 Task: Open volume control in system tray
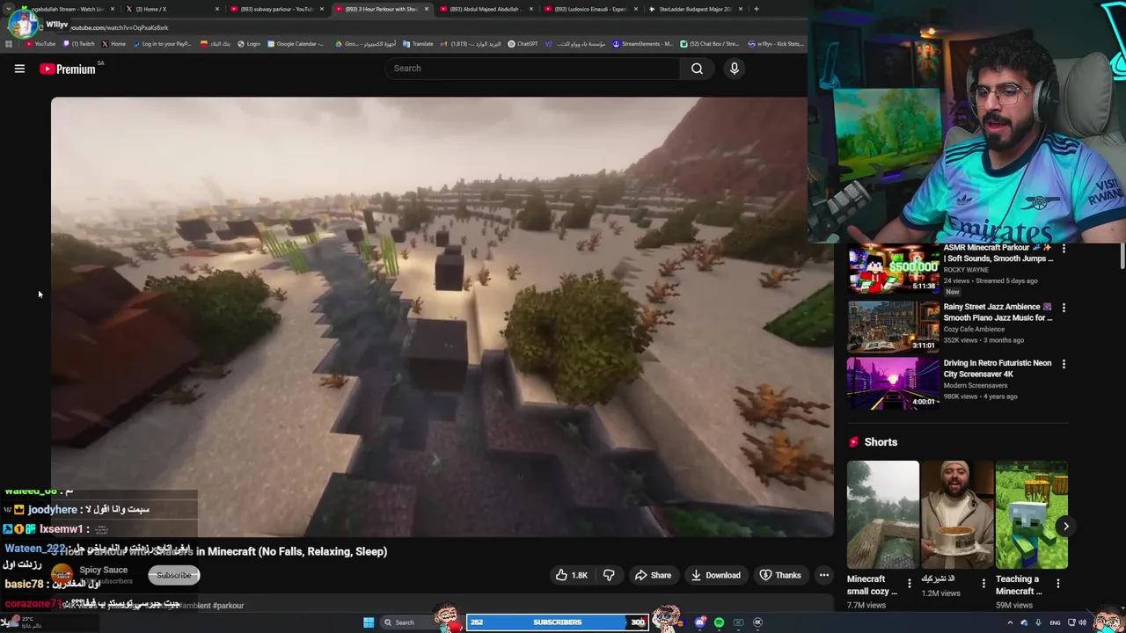point(1082,622)
